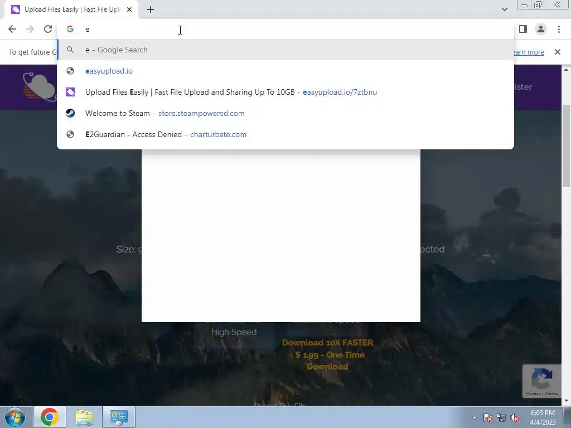Click the easyupload cloud logo
The width and height of the screenshot is (571, 428).
(40, 86)
